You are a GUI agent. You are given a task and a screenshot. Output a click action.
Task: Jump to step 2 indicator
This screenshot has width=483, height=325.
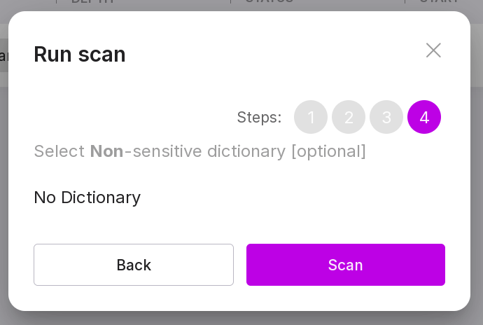pos(349,117)
